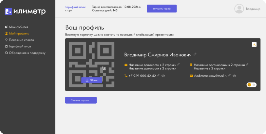
Task: Click the envelope email icon
Action: pyautogui.click(x=191, y=76)
